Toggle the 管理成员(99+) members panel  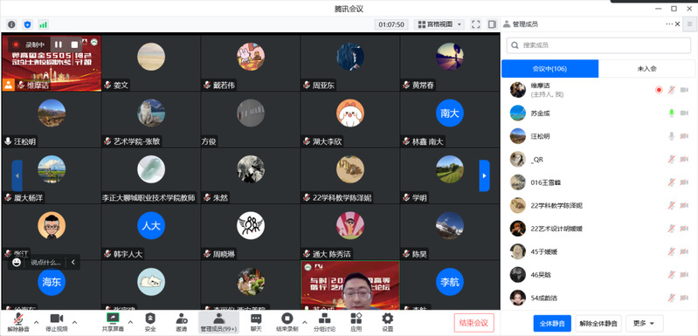pyautogui.click(x=218, y=322)
